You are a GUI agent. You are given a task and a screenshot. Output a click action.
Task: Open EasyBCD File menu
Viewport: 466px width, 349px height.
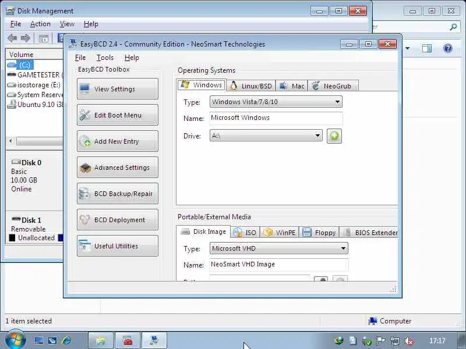coord(80,58)
